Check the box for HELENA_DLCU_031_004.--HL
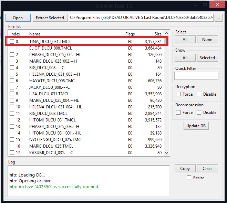 tap(12, 107)
